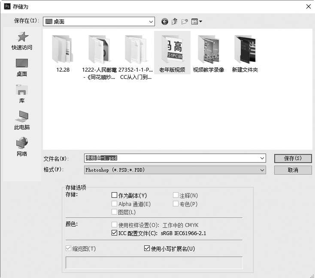The image size is (315, 278).
Task: Uncheck ICC 配置文件(C) checkbox
Action: [x=114, y=233]
